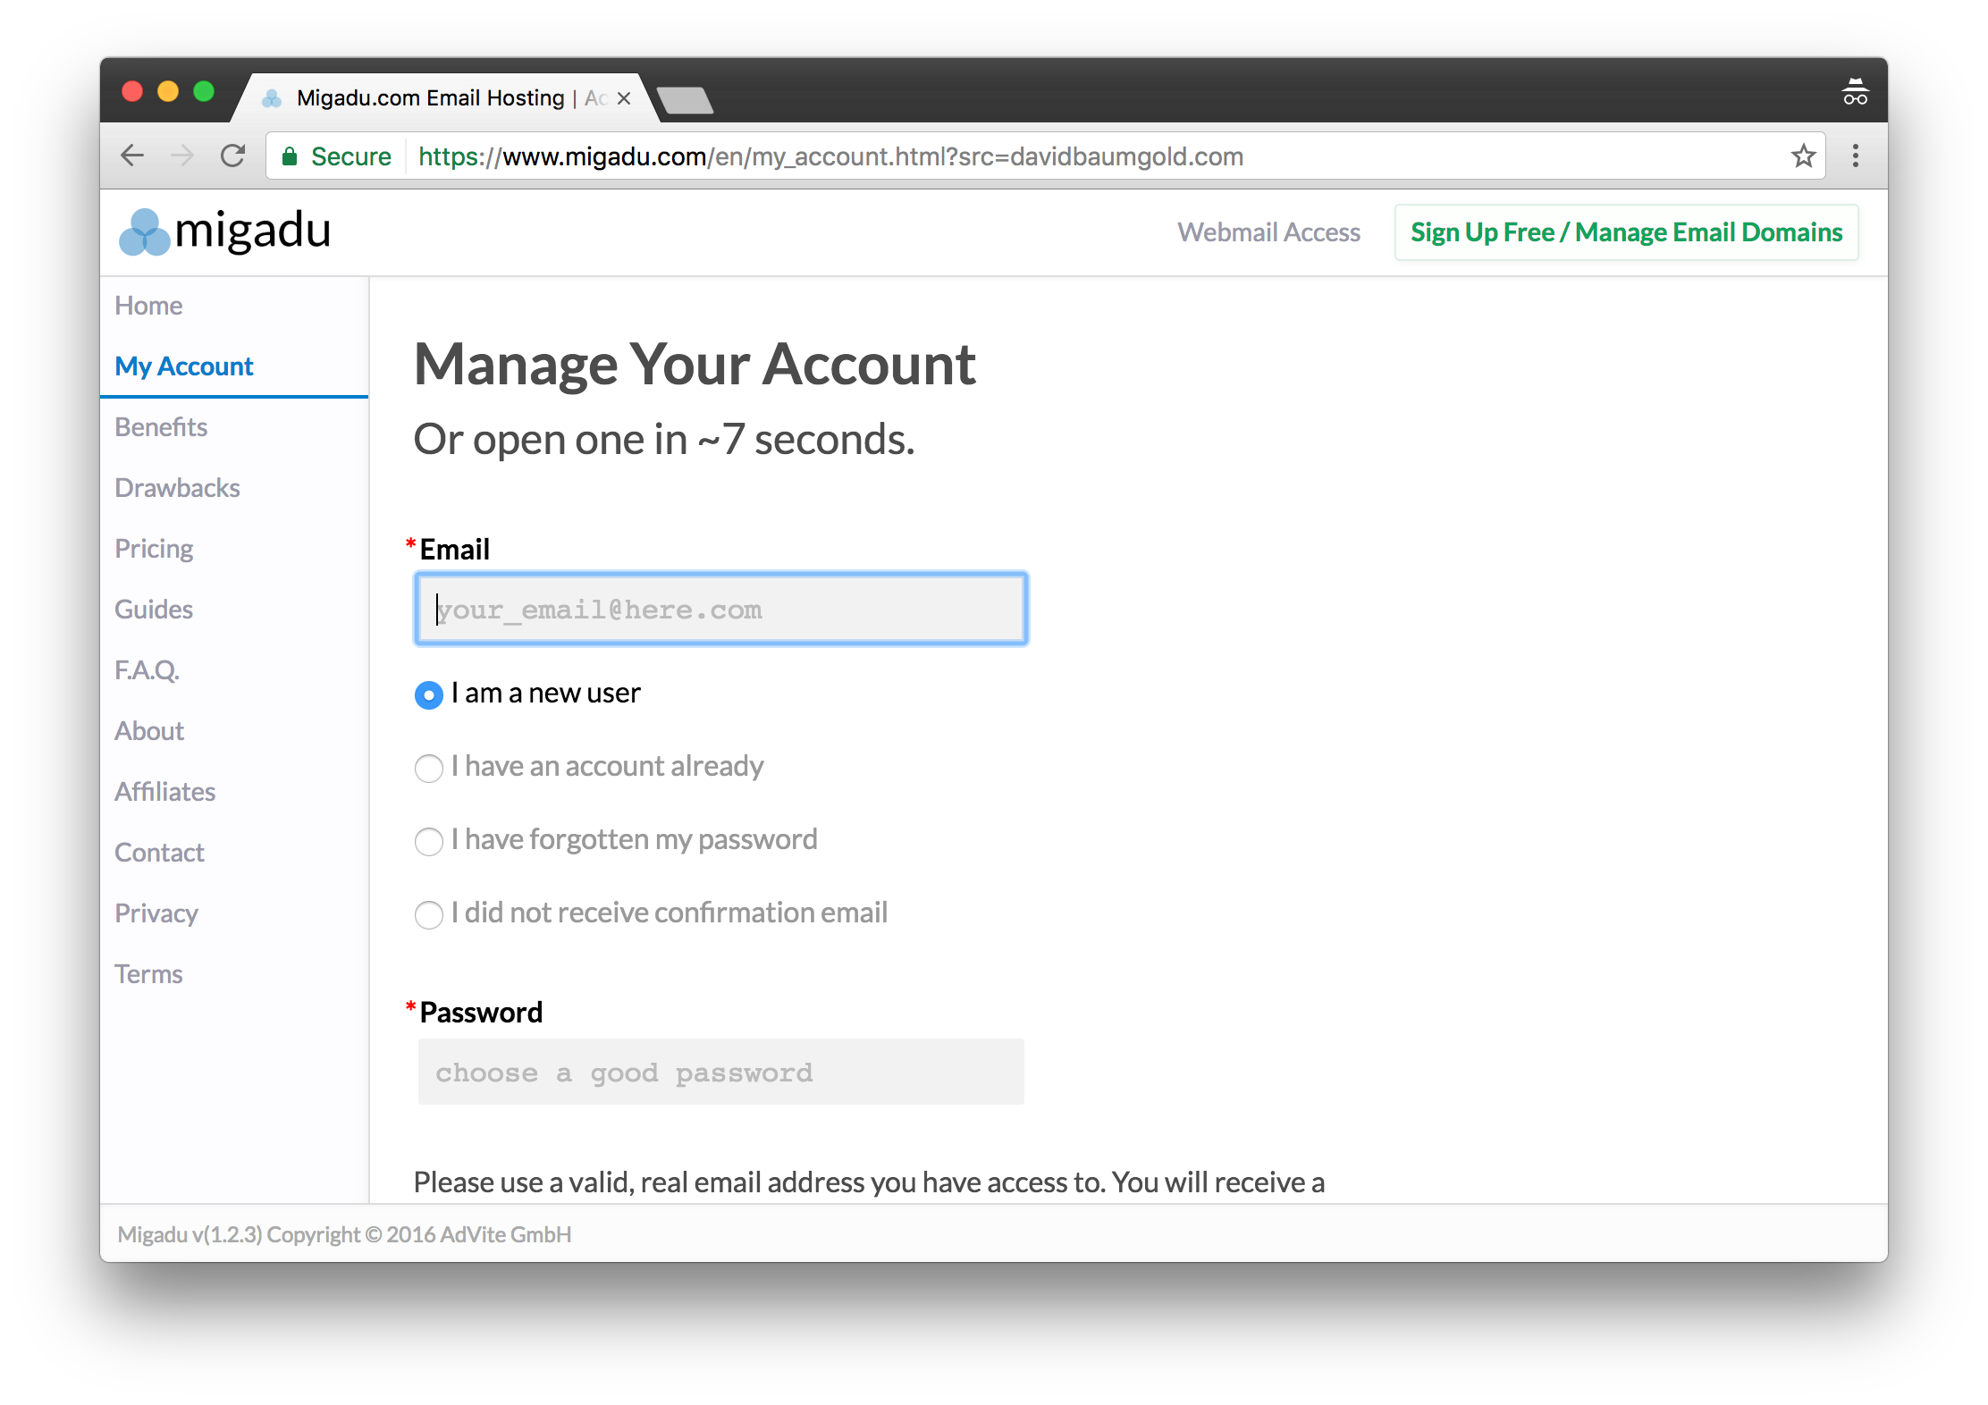Screen dimensions: 1988x1405
Task: Open a new tab with the new-tab button
Action: coord(685,100)
